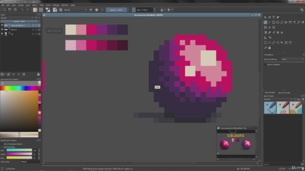Select the Rectangle shape tool

(x=274, y=22)
